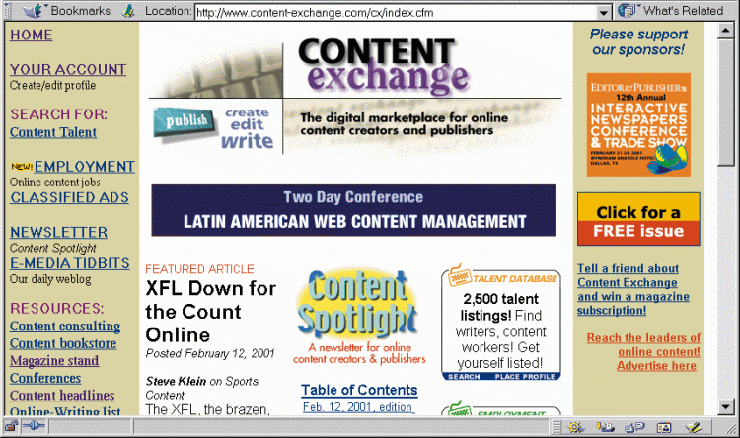Open the EMPLOYMENT link
Viewport: 740px width, 438px height.
(x=85, y=166)
